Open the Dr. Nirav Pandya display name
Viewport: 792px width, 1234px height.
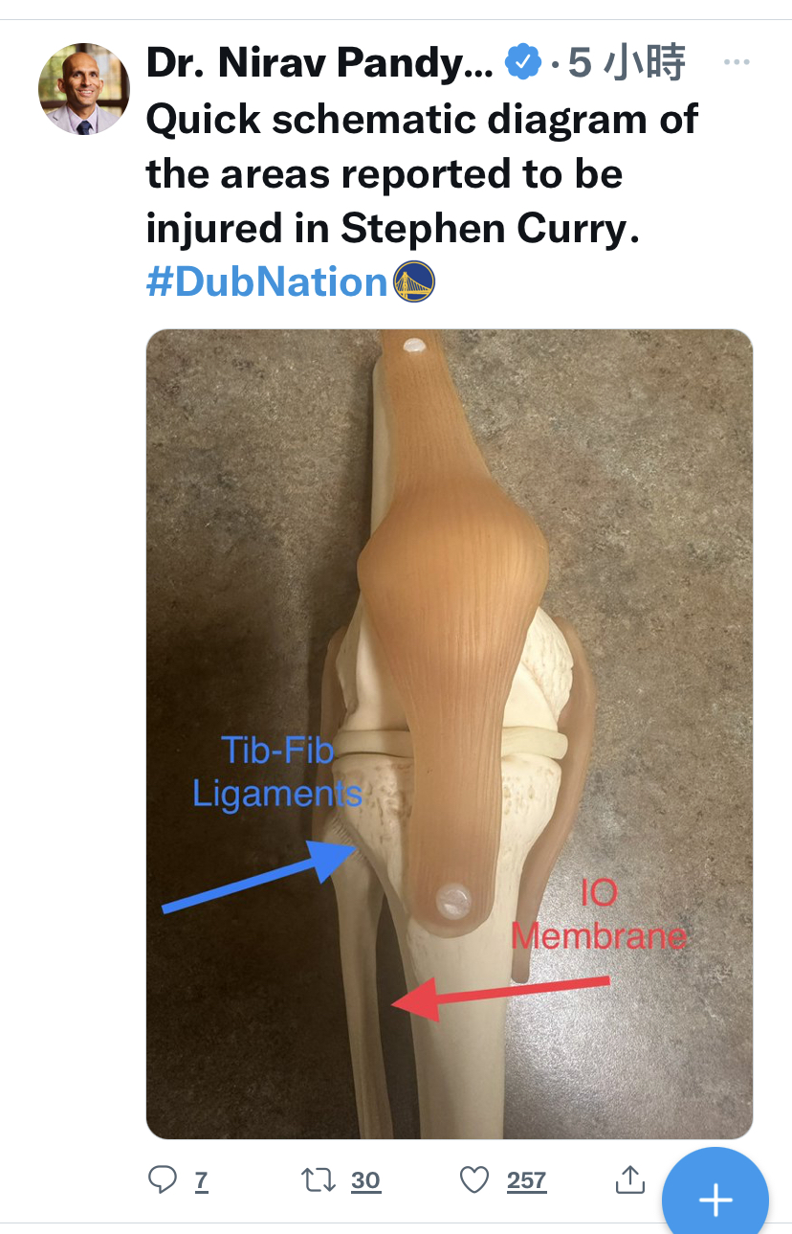(319, 63)
